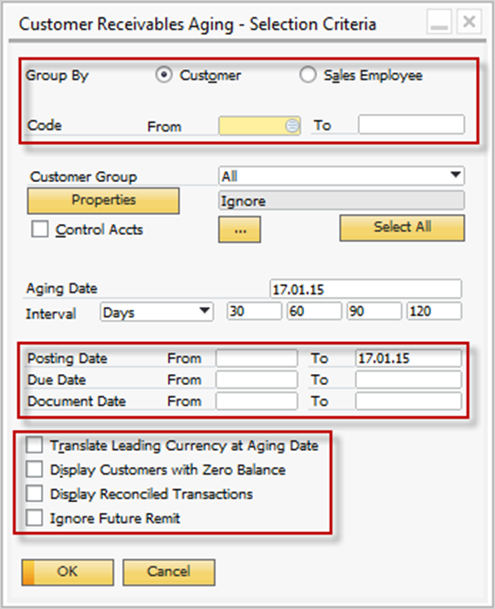The width and height of the screenshot is (495, 609).
Task: Select the Customer radio button
Action: pos(163,75)
